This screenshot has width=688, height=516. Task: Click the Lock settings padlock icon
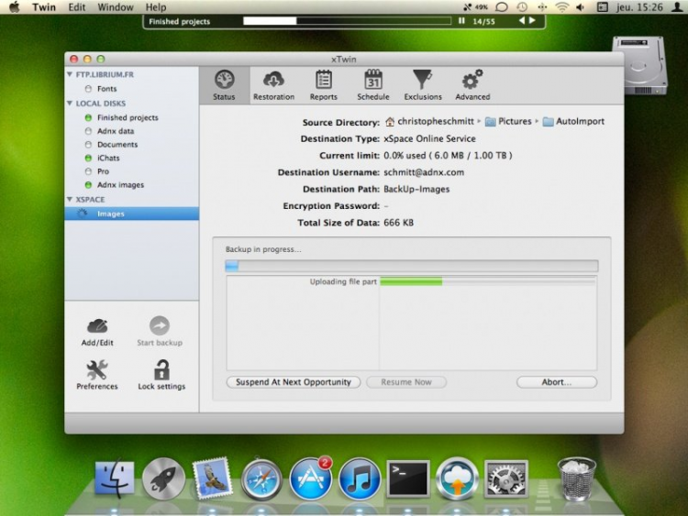[161, 369]
